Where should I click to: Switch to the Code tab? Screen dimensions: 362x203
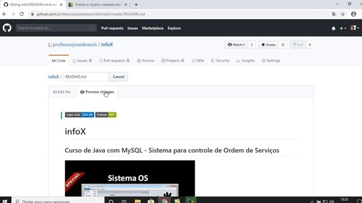59,60
